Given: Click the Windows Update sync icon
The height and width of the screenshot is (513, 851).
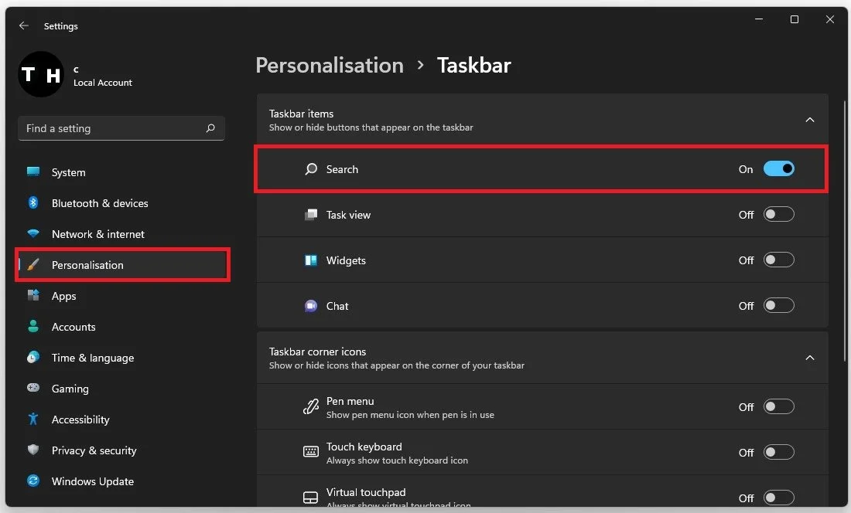Looking at the screenshot, I should click(x=33, y=481).
